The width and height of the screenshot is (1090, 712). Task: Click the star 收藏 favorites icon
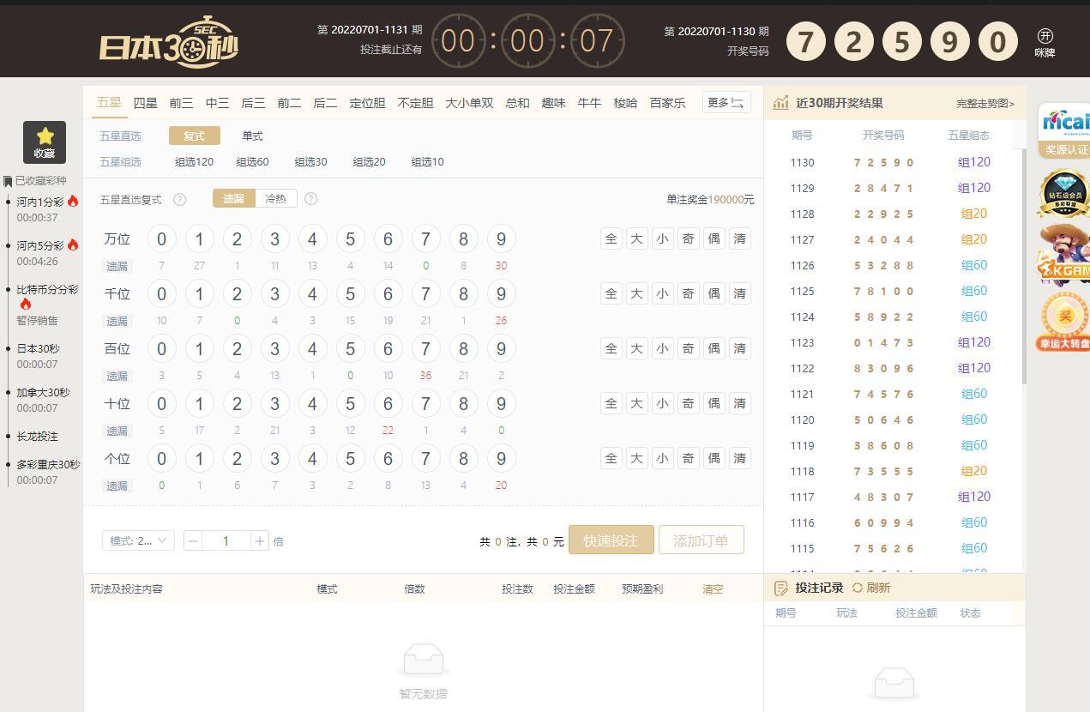click(45, 142)
